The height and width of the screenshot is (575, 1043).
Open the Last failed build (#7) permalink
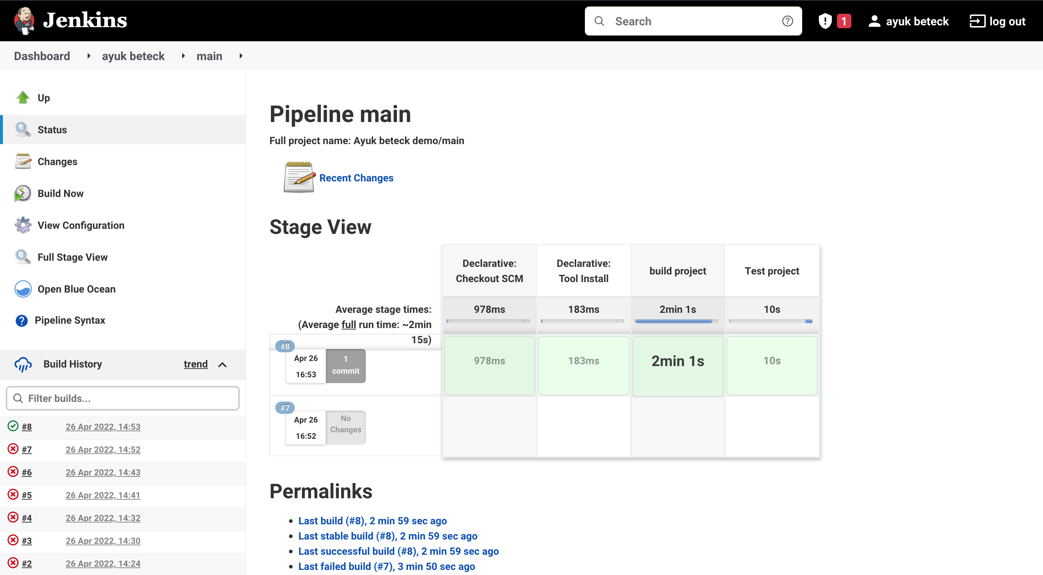click(386, 566)
